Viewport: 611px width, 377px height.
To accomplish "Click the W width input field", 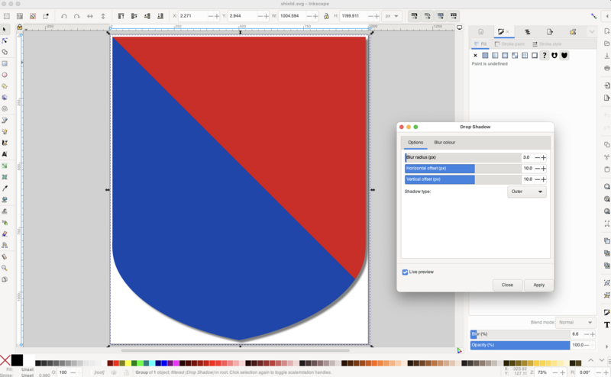I will click(x=293, y=16).
